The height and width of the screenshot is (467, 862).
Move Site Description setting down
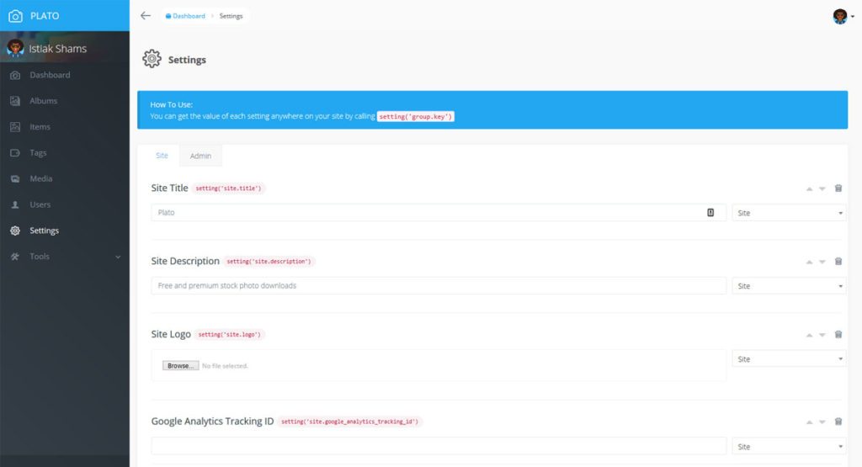tap(822, 262)
